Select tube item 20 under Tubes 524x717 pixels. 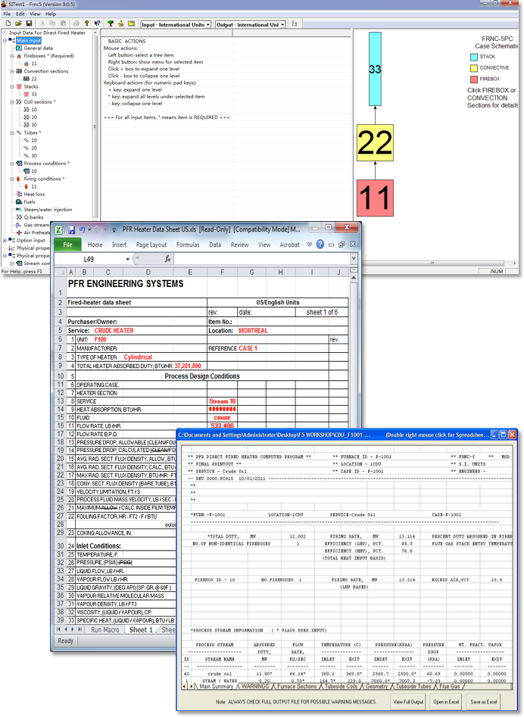34,148
